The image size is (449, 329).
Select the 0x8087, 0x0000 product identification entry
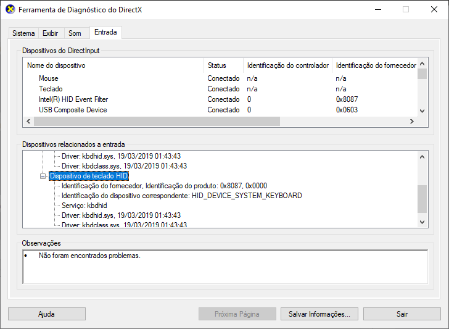pos(164,186)
